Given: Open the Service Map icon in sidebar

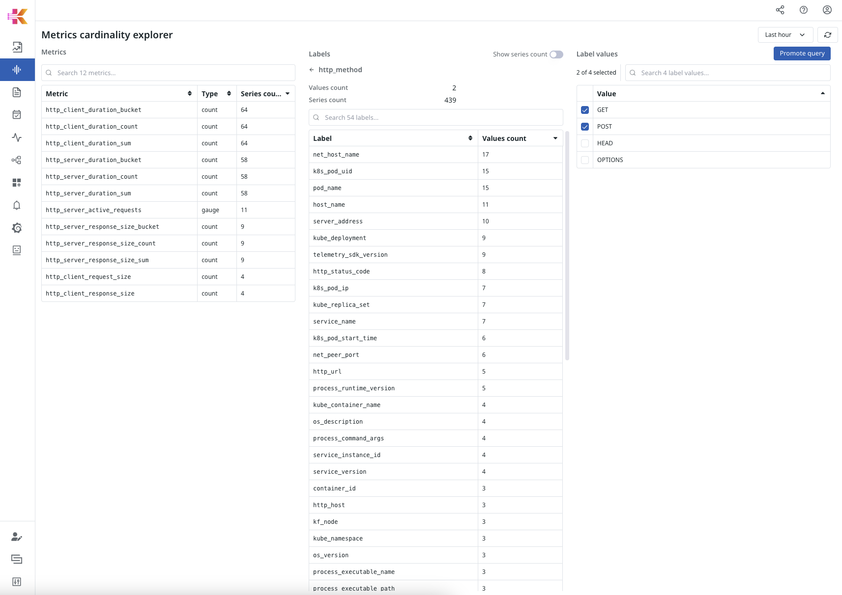Looking at the screenshot, I should click(17, 160).
